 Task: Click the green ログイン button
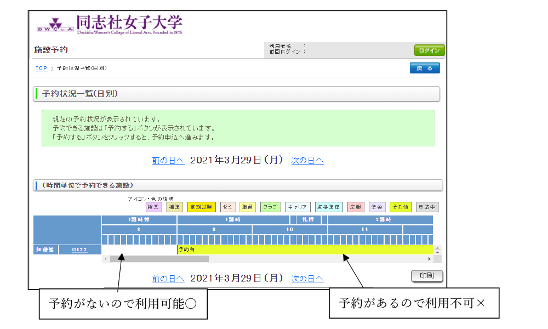(429, 50)
